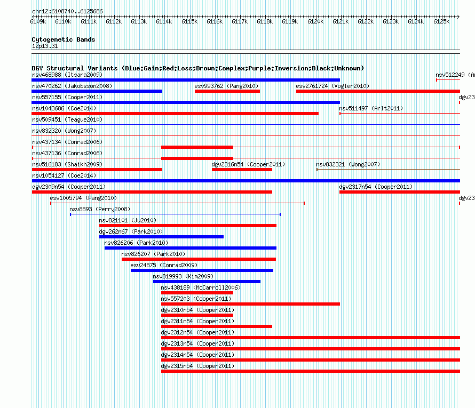Image resolution: width=475 pixels, height=408 pixels.
Task: Click the red bar under dgv2315n54
Action: 311,371
